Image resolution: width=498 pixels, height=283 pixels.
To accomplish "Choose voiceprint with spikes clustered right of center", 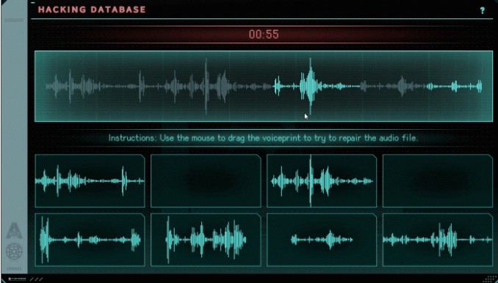I will [x=437, y=240].
